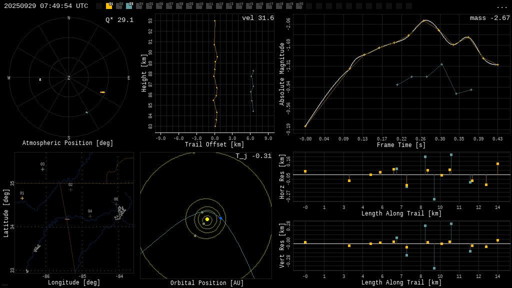512x288 pixels.
Task: Click the Height [km] axis label
Action: [x=144, y=73]
